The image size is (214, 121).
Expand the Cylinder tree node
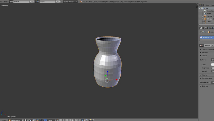click(203, 19)
